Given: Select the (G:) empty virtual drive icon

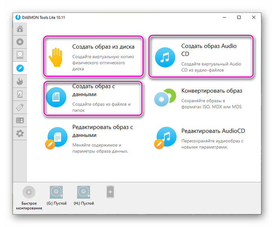Looking at the screenshot, I should click(x=56, y=192).
